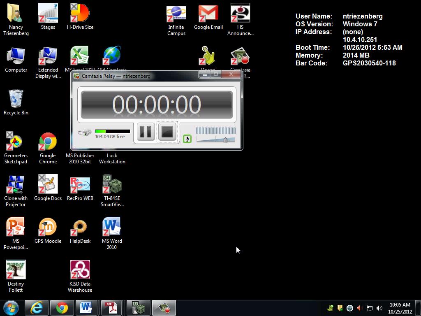Viewport: 421px width, 316px height.
Task: Click the speaker volume tray icon
Action: [x=379, y=308]
